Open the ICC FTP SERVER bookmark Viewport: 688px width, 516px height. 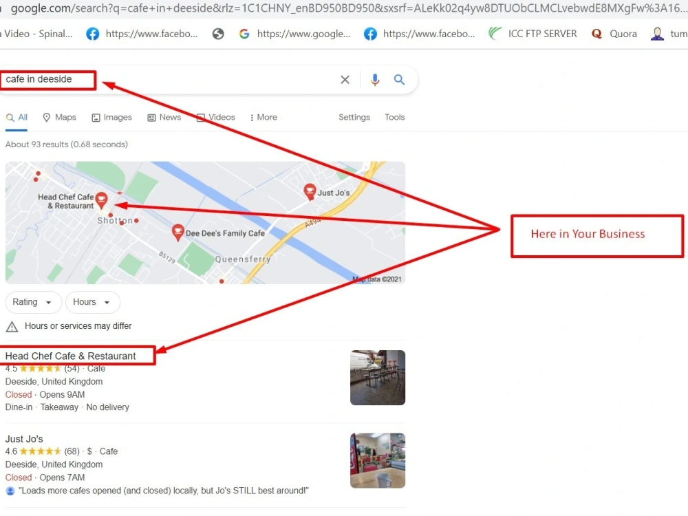pyautogui.click(x=533, y=34)
